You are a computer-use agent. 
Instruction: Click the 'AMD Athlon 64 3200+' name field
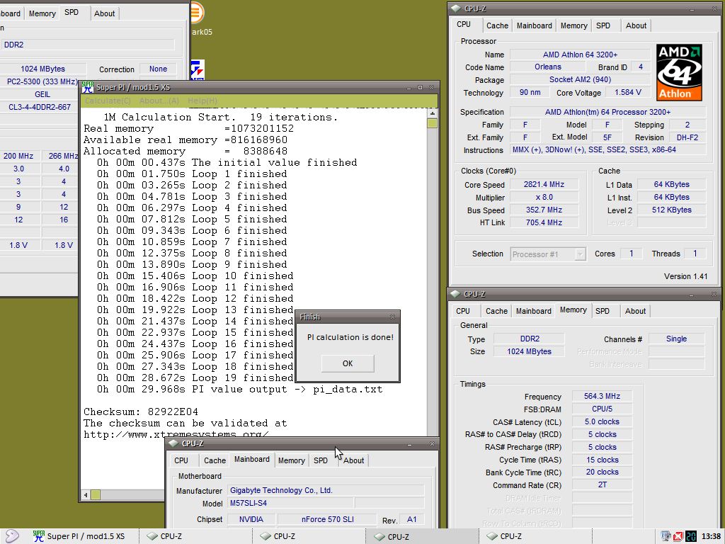(x=580, y=55)
